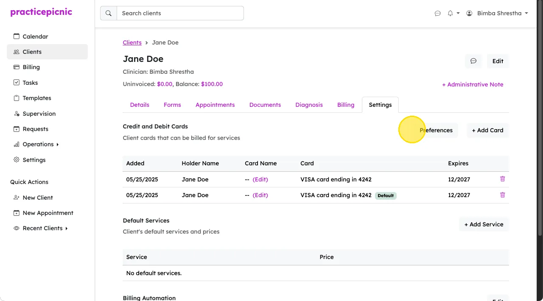Click the Default badge on VISA card

(386, 195)
